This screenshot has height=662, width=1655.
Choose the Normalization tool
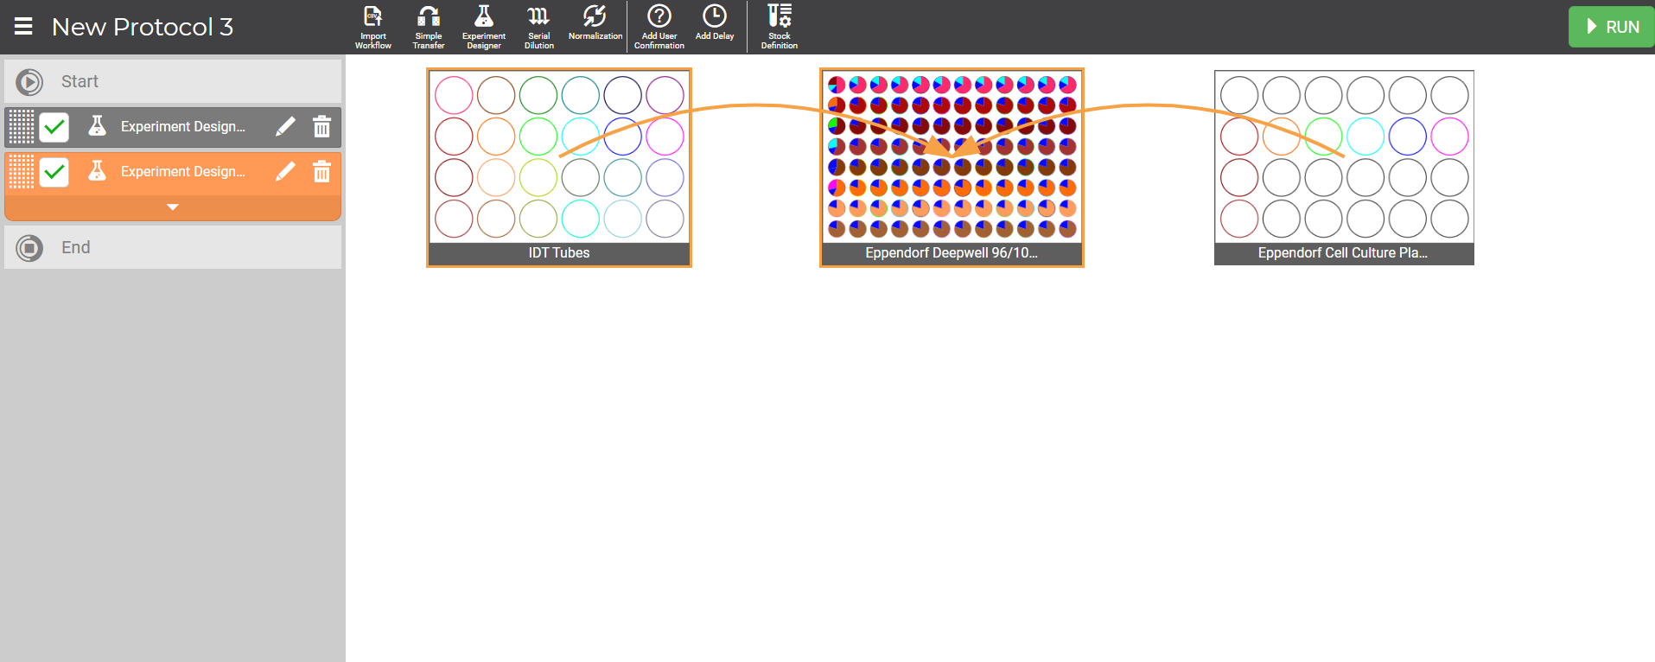[595, 23]
